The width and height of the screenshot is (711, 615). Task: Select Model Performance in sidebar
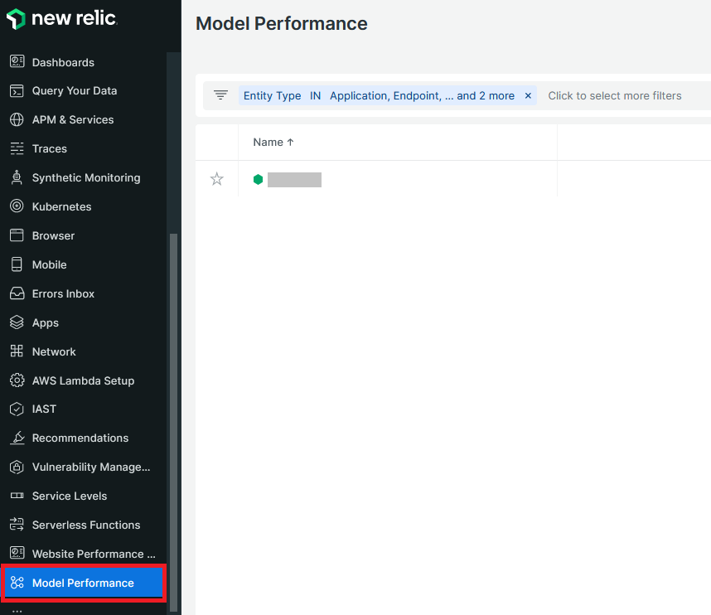(84, 583)
